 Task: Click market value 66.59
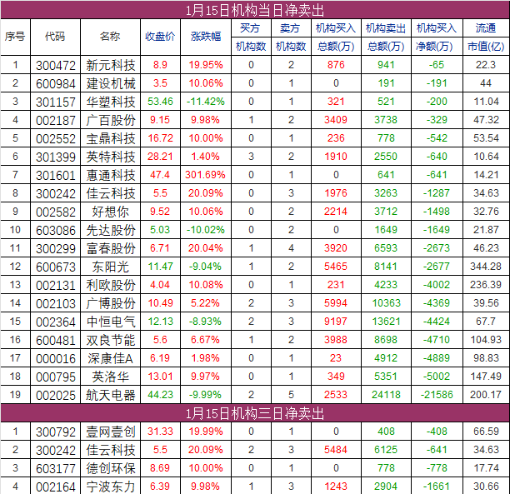(x=486, y=432)
